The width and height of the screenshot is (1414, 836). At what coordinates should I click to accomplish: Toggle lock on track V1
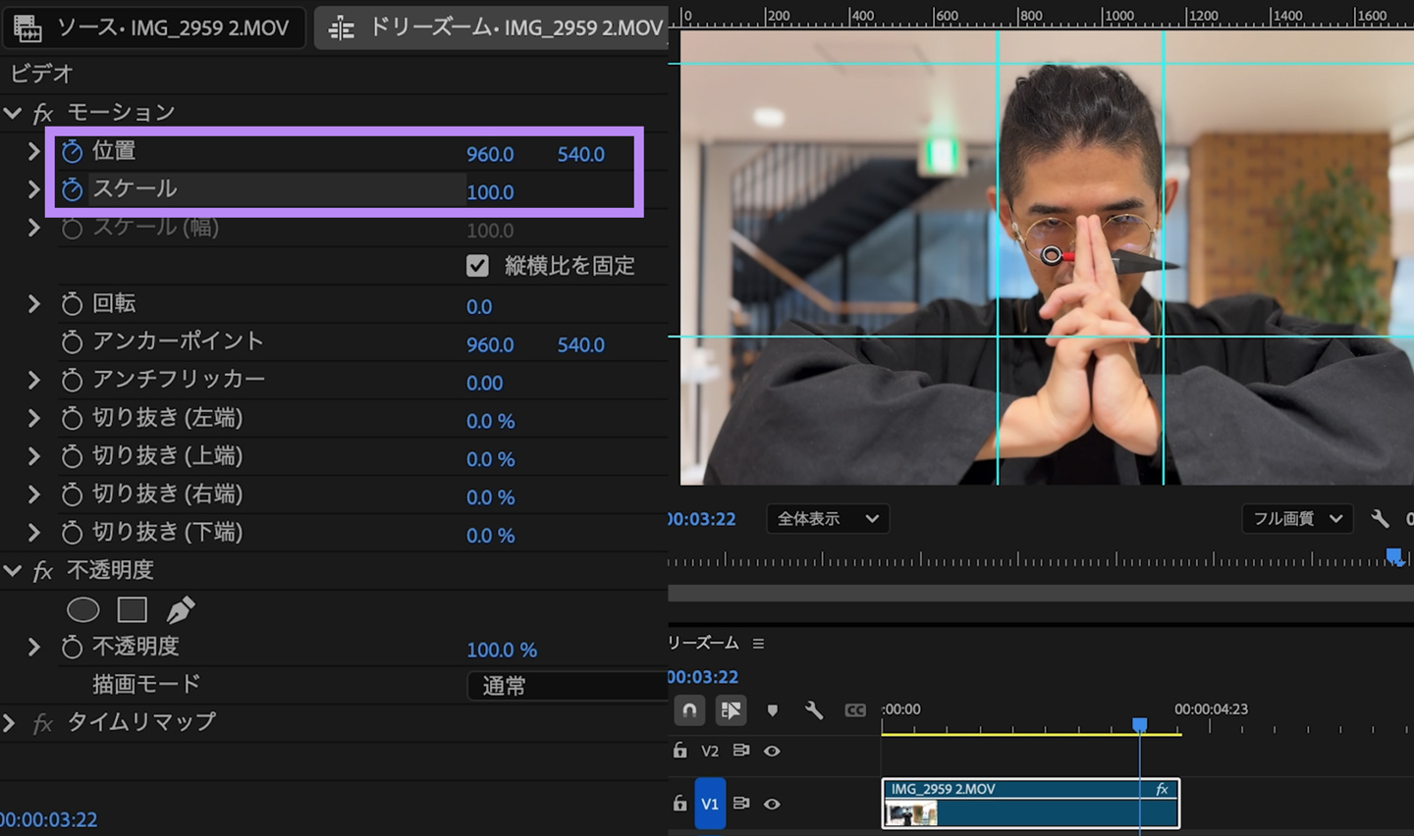point(680,804)
